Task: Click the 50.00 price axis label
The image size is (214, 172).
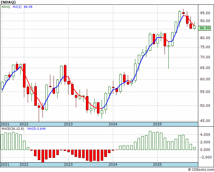Action: pos(205,106)
